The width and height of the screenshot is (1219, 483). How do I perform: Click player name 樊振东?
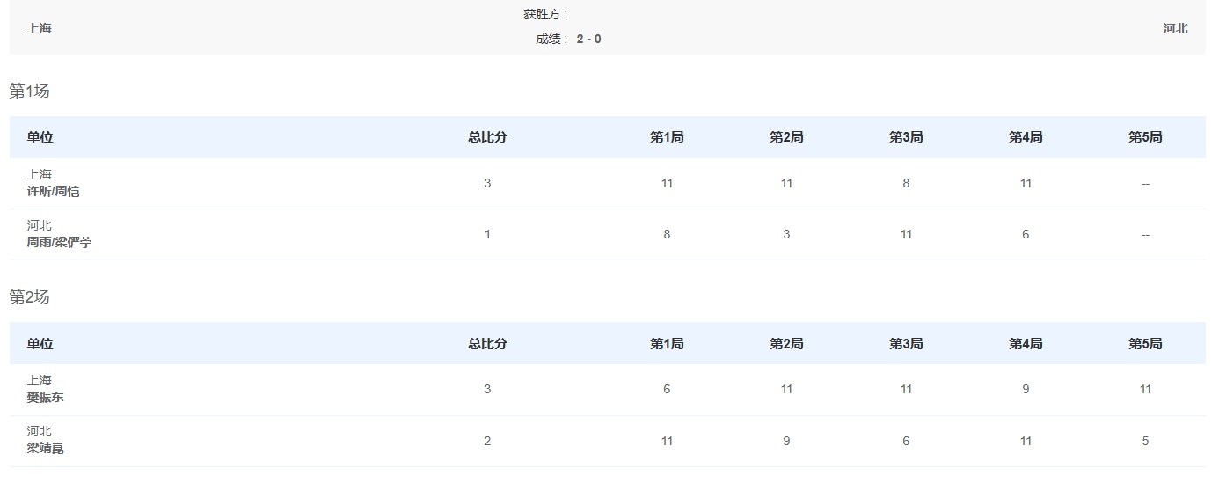pos(46,397)
